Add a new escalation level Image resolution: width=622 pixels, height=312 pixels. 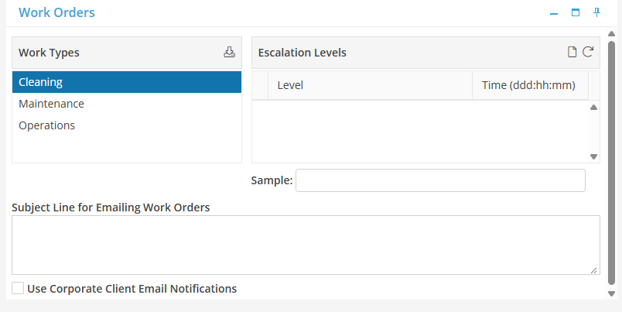point(572,53)
